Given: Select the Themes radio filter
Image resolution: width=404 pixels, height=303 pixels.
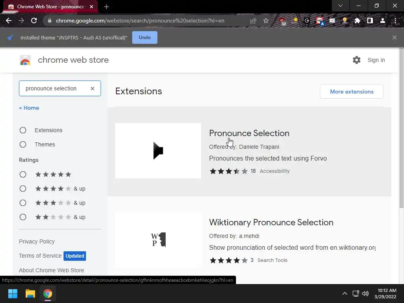Looking at the screenshot, I should [23, 144].
